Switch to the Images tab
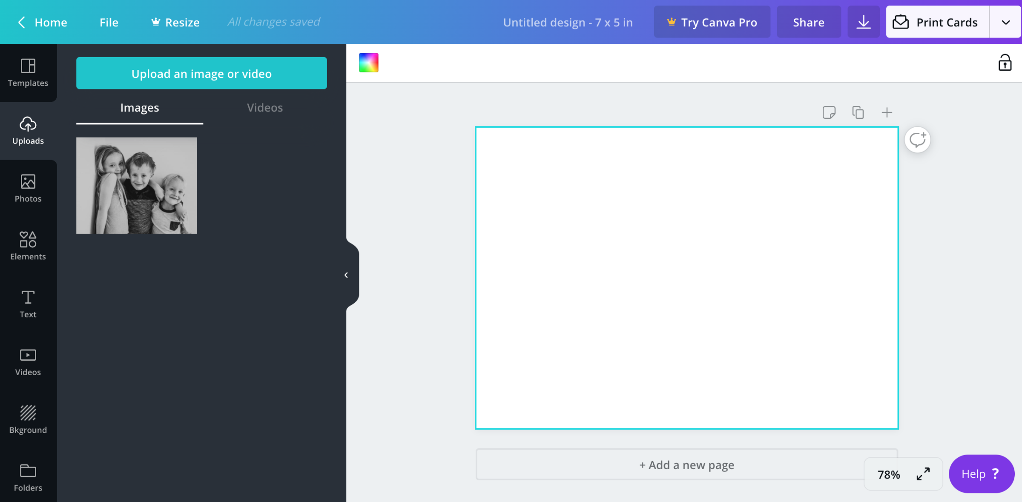Screen dimensions: 1022x502 click(140, 108)
